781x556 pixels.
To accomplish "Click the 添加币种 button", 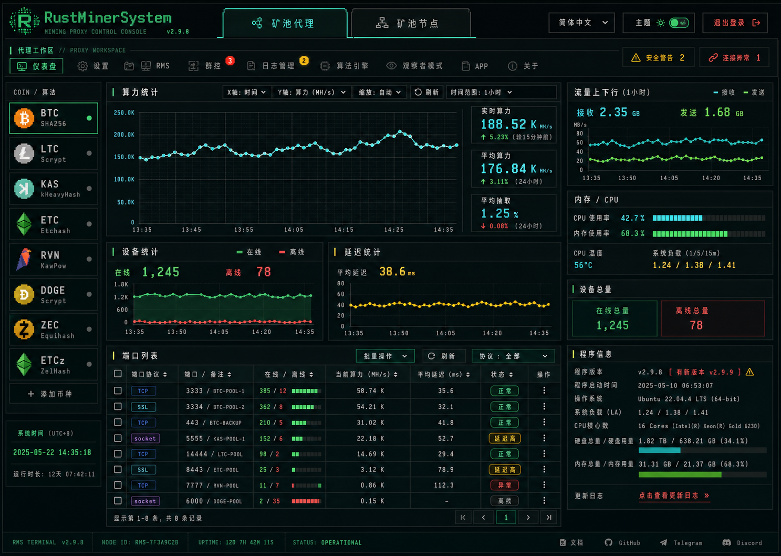I will [53, 394].
